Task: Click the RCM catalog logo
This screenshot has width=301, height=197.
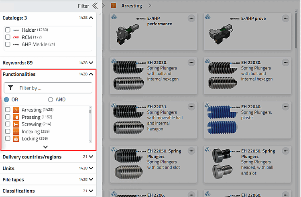Action: click(16, 37)
